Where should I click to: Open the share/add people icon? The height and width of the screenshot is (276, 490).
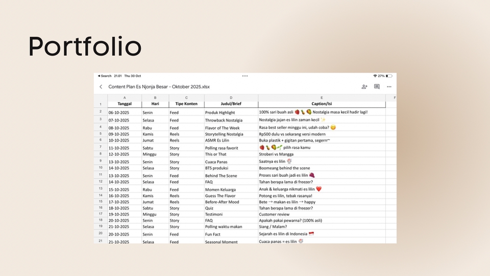pyautogui.click(x=364, y=87)
